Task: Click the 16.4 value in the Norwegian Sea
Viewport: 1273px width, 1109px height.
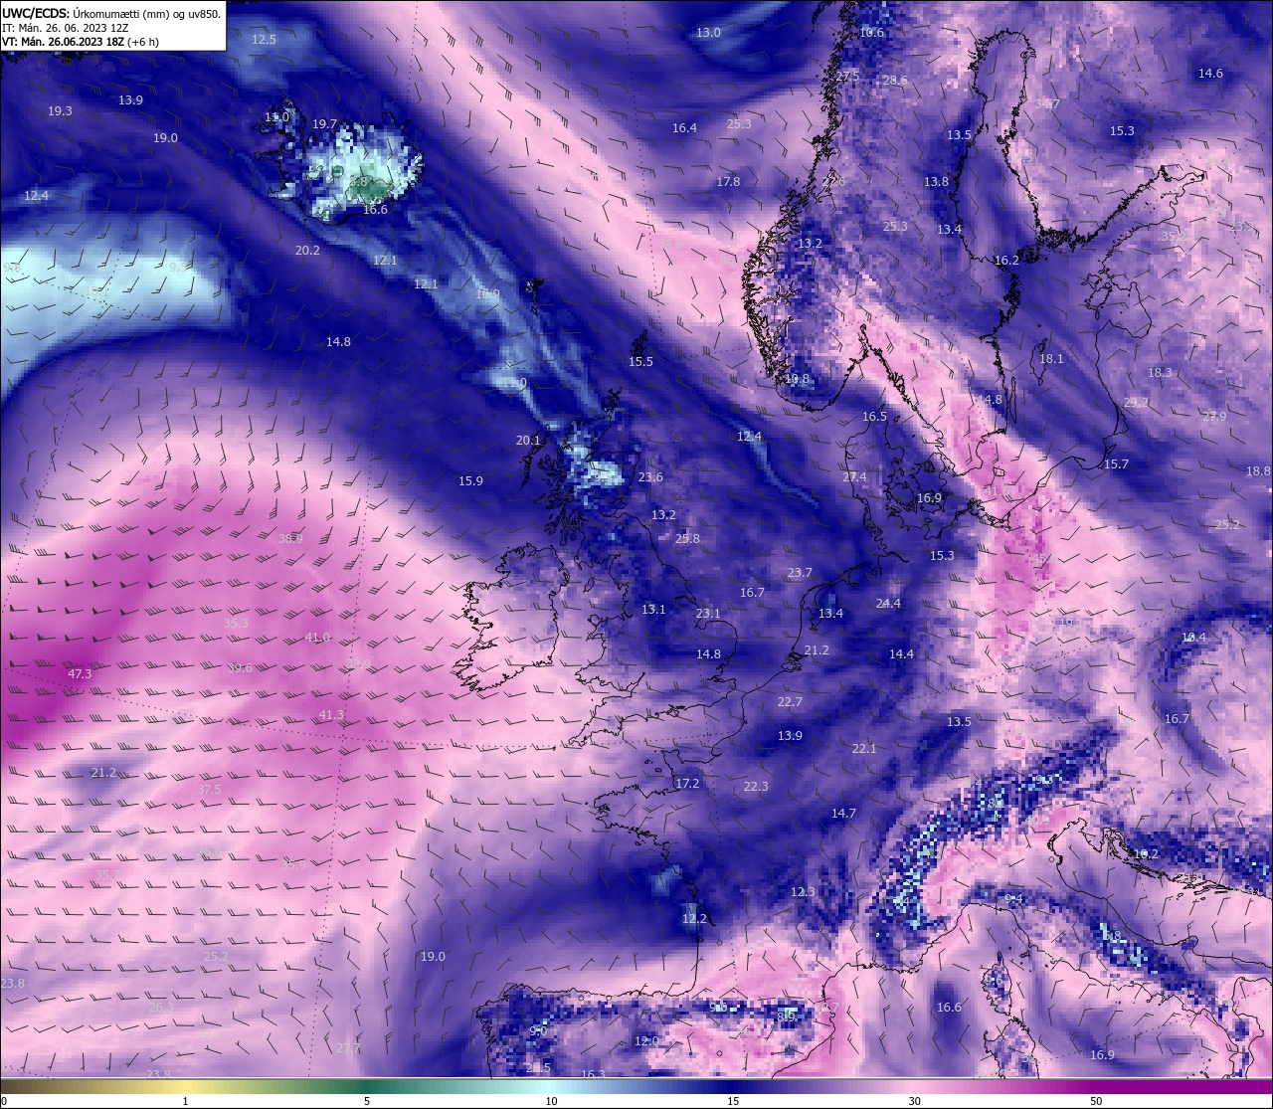Action: 684,128
